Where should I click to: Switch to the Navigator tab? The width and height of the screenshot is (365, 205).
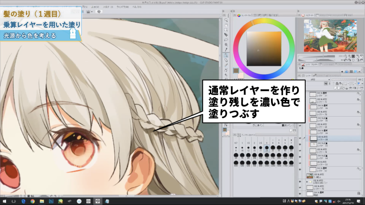pyautogui.click(x=308, y=15)
